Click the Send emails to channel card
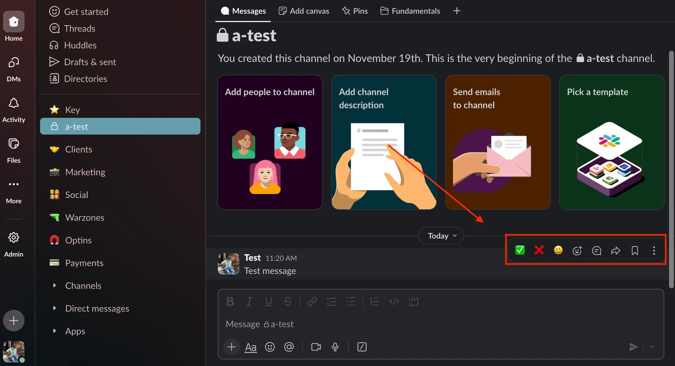Image resolution: width=675 pixels, height=366 pixels. pos(498,142)
